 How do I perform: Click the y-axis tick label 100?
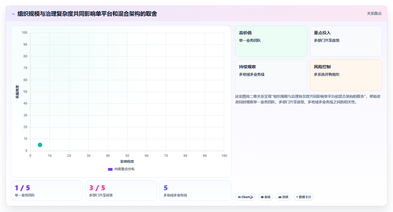click(x=25, y=33)
